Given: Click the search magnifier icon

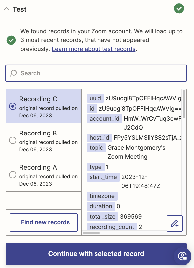Looking at the screenshot, I should tap(13, 73).
